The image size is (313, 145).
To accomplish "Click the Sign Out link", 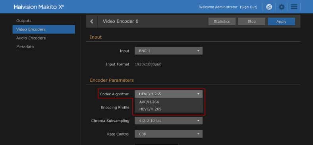I will pyautogui.click(x=249, y=7).
